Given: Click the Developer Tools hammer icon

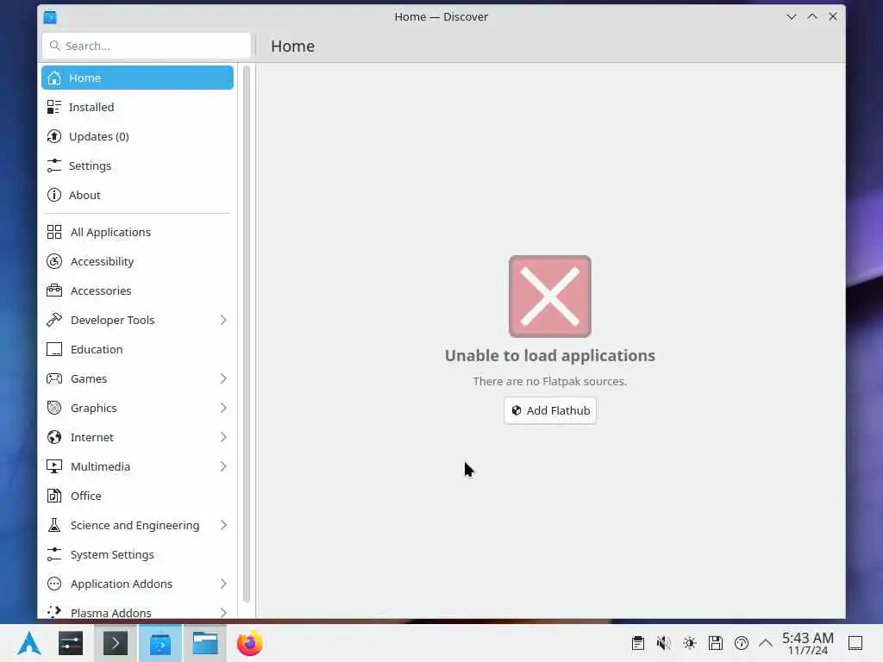Looking at the screenshot, I should [x=54, y=320].
